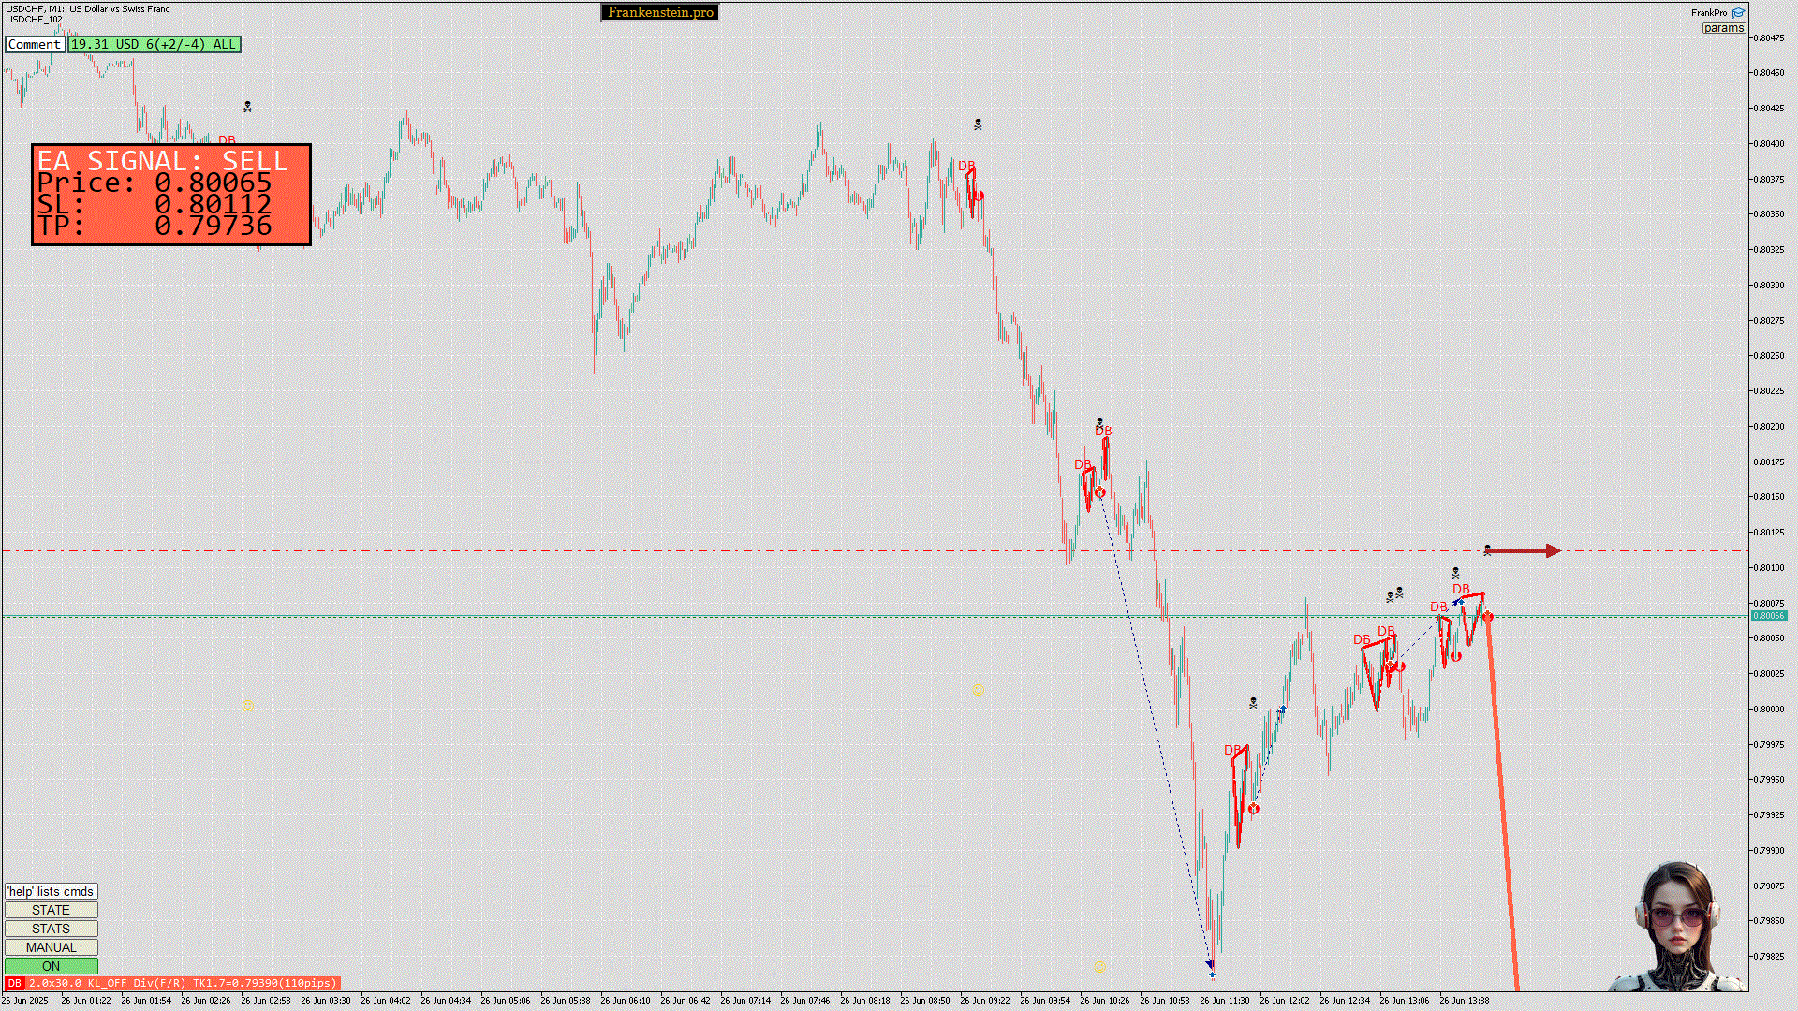Open the Frankenstein.pro link
Image resolution: width=1798 pixels, height=1011 pixels.
click(660, 12)
